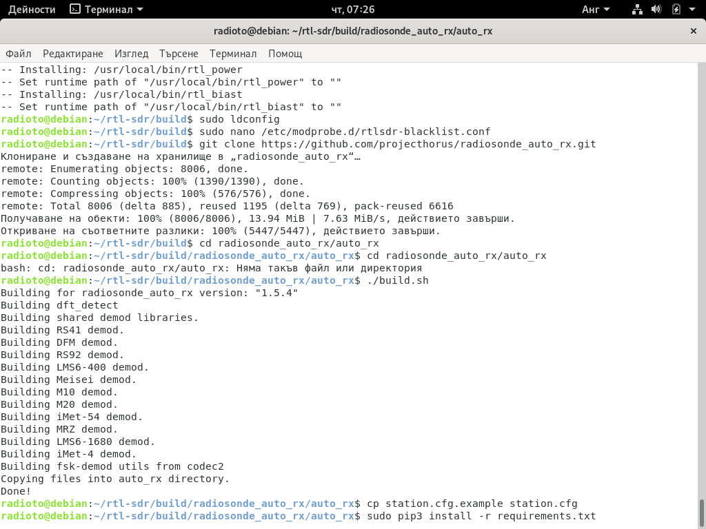
Task: Click the 'Building iMet-4 demod.' line
Action: point(68,454)
